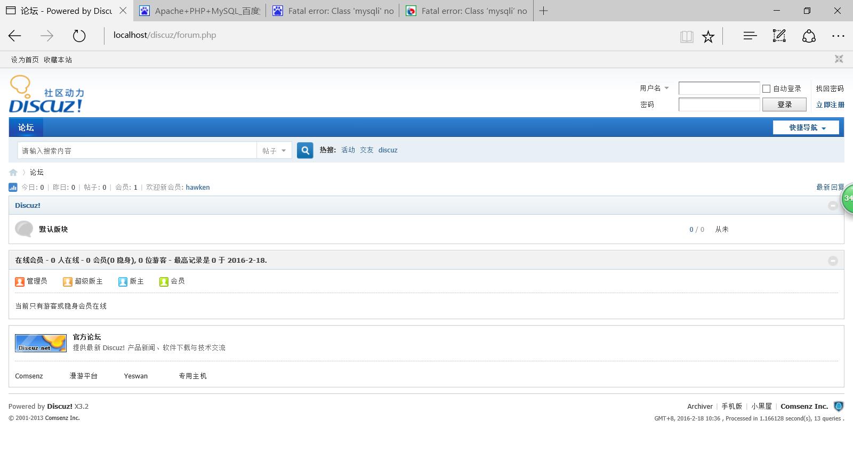Click the Comsenz friend link
The width and height of the screenshot is (853, 453).
click(x=29, y=376)
